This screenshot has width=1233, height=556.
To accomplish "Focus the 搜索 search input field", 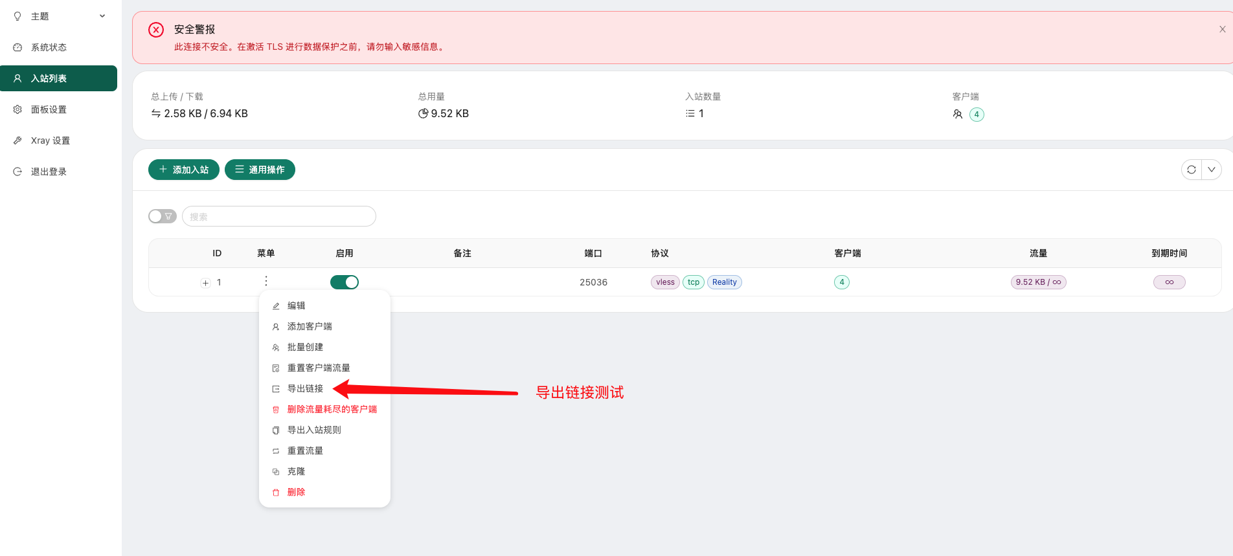I will click(x=279, y=216).
